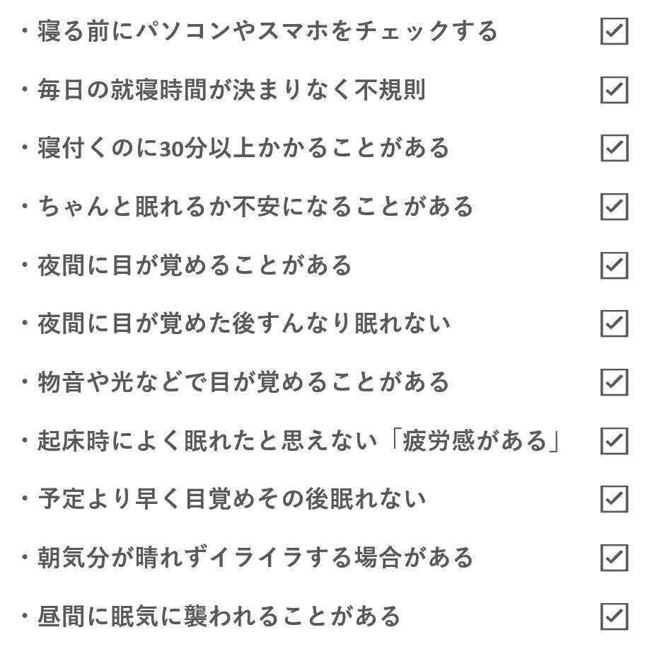Select the 昼間に眠気に襲われることがある text line
The image size is (655, 654).
tap(219, 616)
